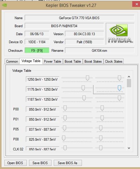Click scrollbar down arrow in Voltage Table
The width and height of the screenshot is (140, 169).
click(129, 148)
